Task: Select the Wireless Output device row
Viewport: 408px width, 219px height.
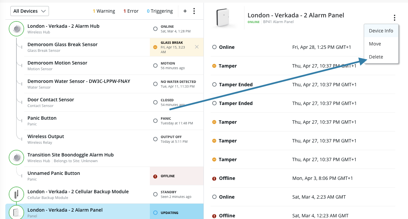Action: point(46,139)
